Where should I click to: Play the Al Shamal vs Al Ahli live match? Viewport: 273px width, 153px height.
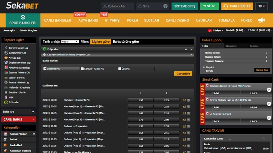tap(269, 118)
